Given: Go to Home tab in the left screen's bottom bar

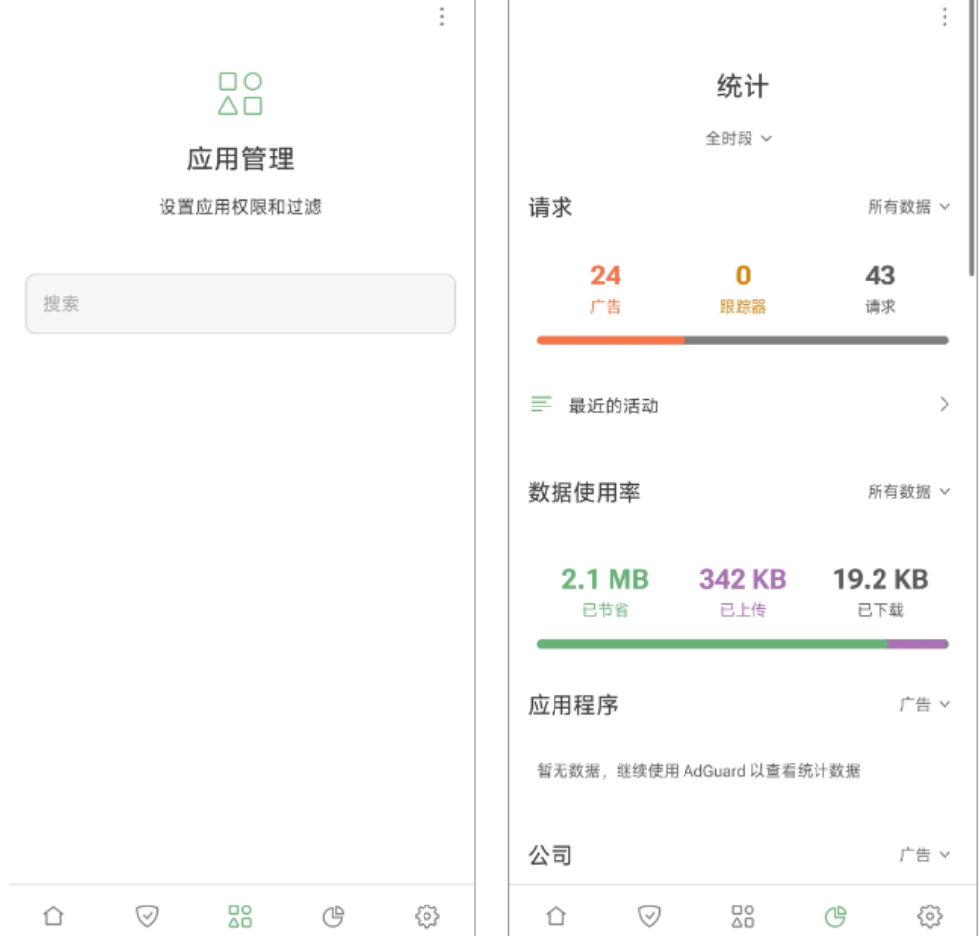Looking at the screenshot, I should (54, 916).
